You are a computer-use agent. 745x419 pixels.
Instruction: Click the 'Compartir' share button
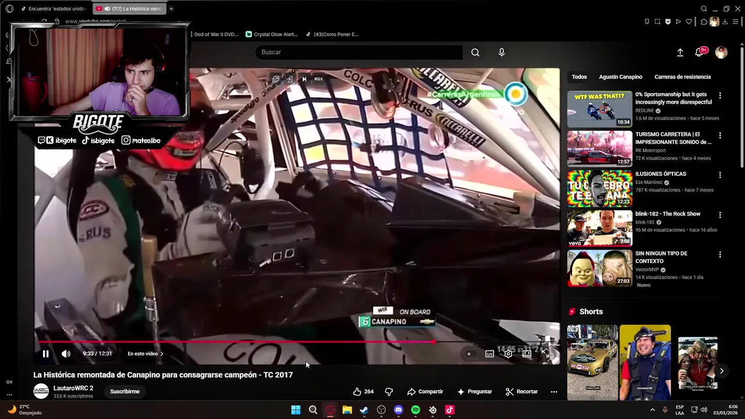tap(425, 392)
